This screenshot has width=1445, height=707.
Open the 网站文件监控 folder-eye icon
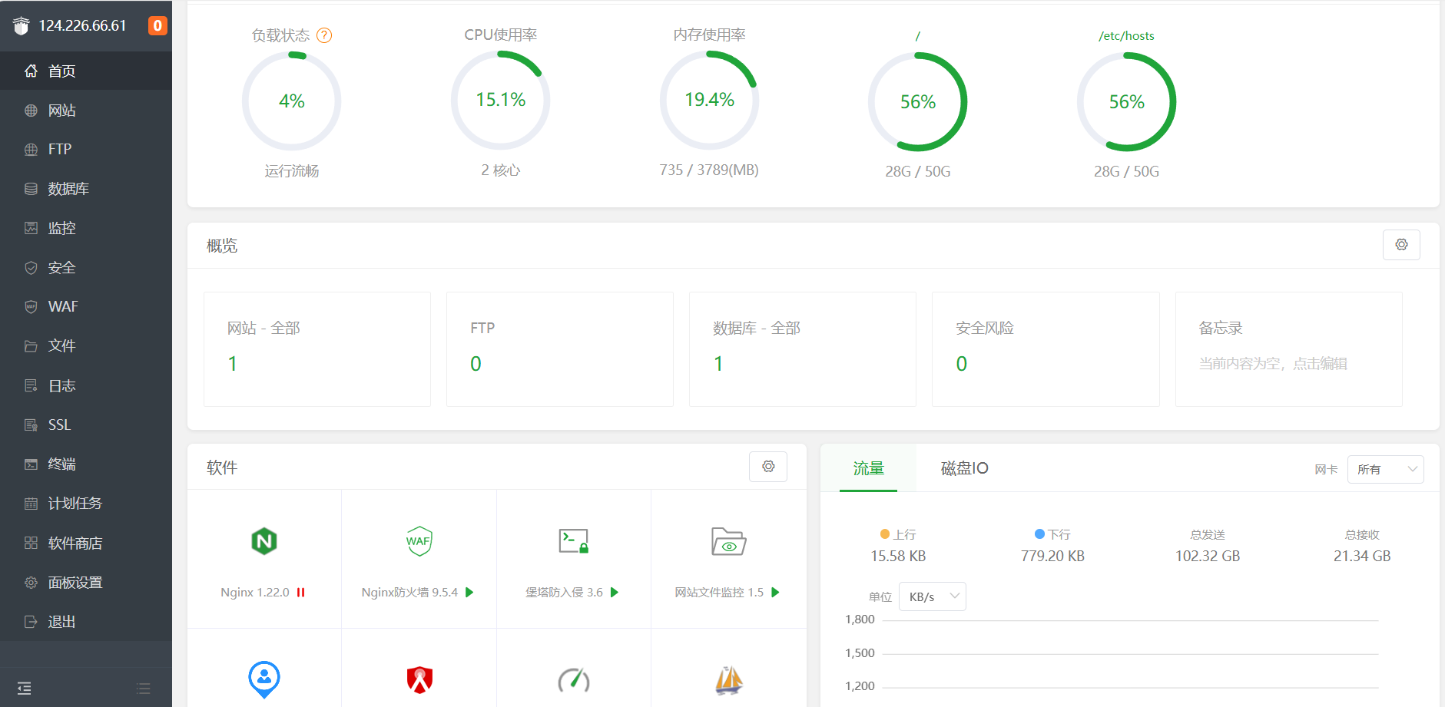728,541
